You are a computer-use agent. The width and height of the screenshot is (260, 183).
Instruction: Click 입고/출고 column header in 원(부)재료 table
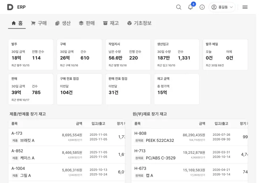click(221, 123)
